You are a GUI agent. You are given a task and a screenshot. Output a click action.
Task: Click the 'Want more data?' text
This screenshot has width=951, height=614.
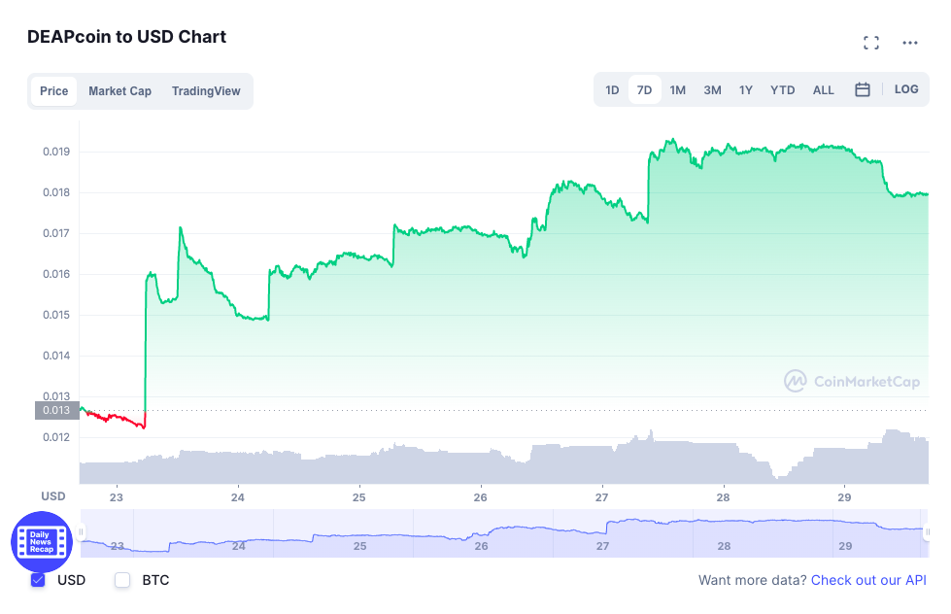click(x=752, y=580)
